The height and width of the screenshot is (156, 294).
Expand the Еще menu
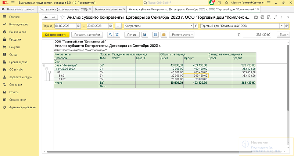pyautogui.click(x=283, y=34)
